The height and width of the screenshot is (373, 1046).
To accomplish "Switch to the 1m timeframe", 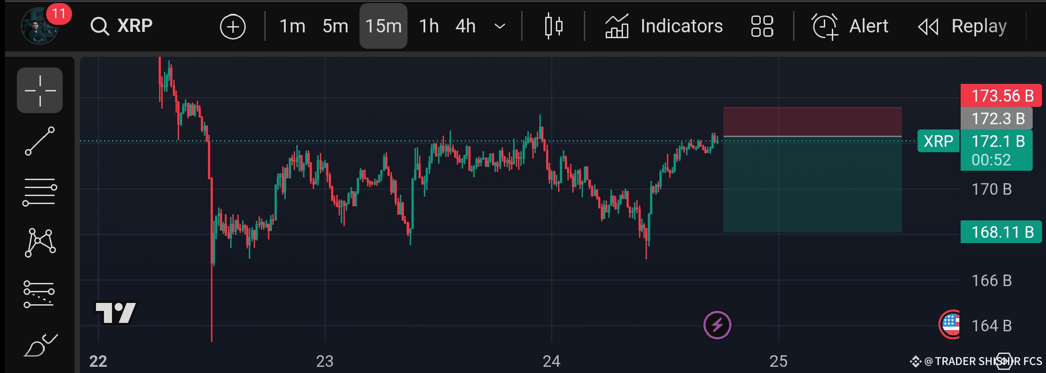I will click(x=292, y=26).
